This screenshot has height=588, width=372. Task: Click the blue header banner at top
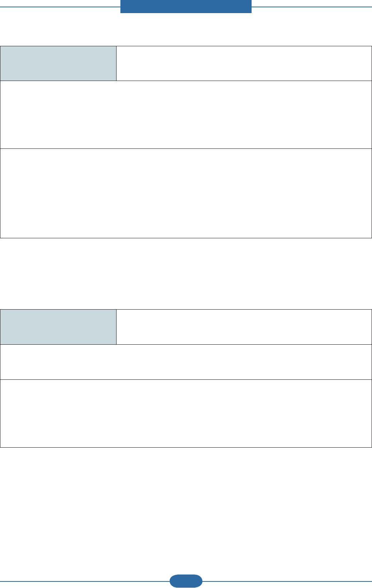(186, 6)
